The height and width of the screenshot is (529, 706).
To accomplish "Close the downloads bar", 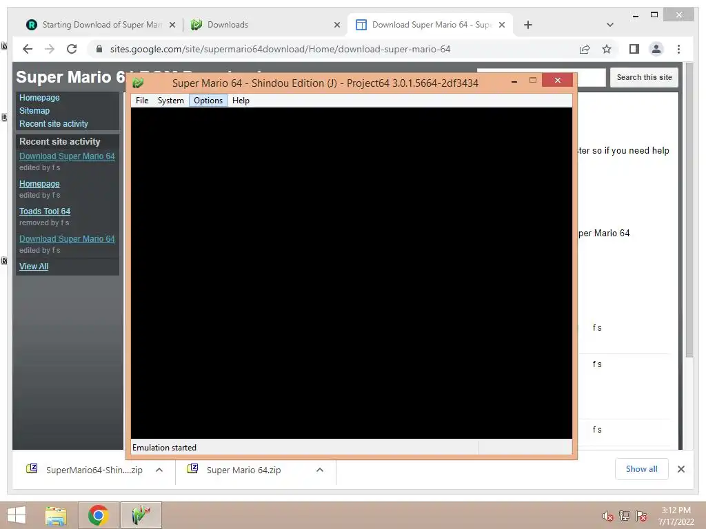I will pyautogui.click(x=680, y=469).
